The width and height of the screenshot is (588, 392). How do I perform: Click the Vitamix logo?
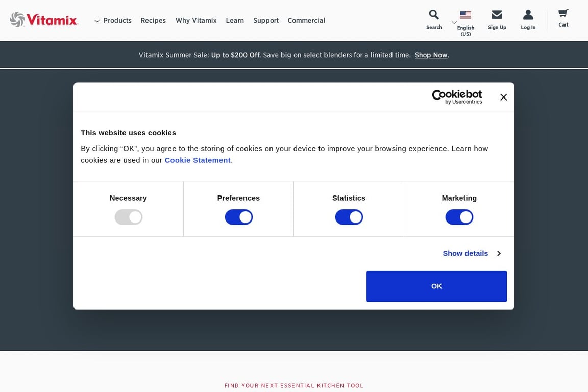(x=44, y=19)
